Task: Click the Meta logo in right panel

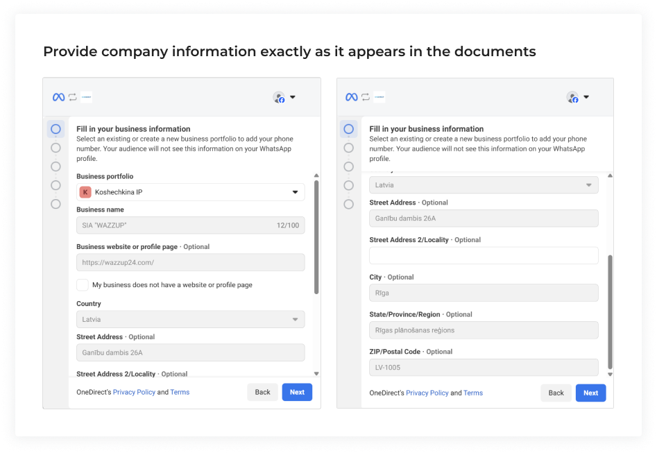Action: pyautogui.click(x=352, y=97)
